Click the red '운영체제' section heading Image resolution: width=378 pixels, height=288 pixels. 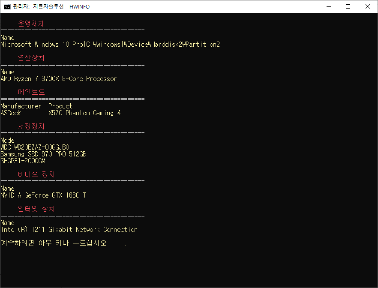coord(31,24)
